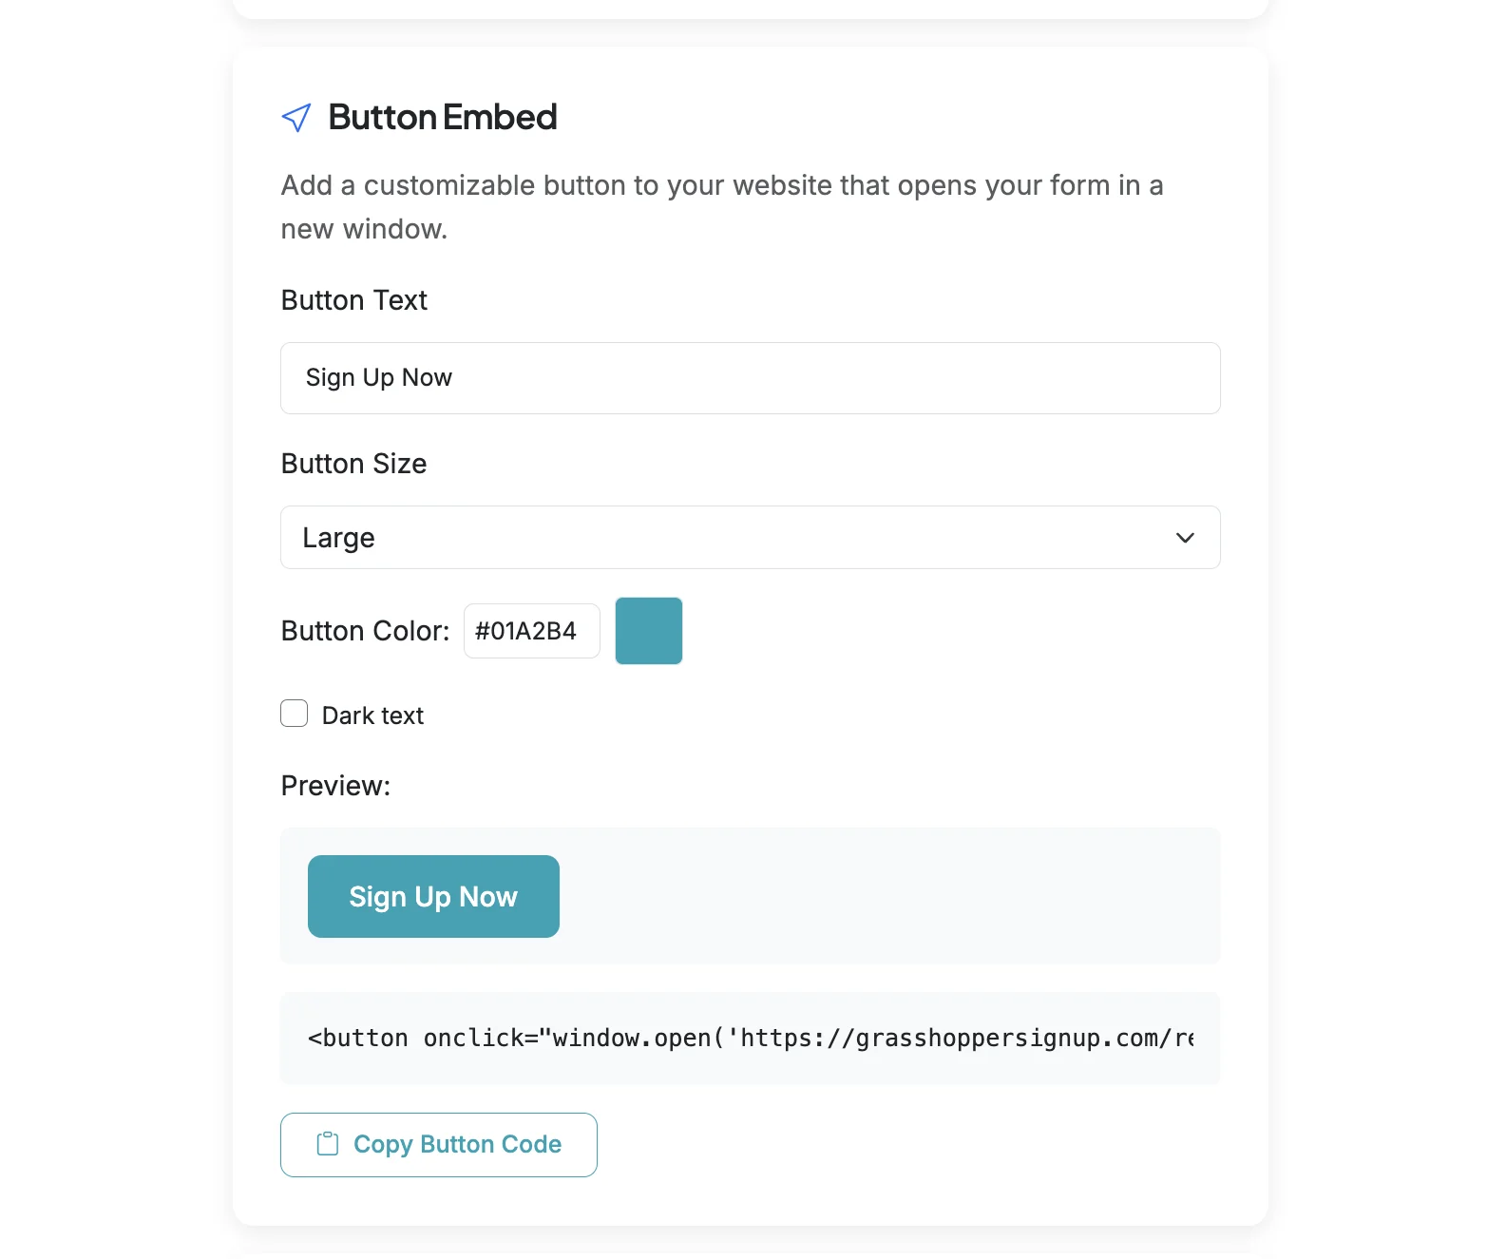Click the chevron on the Button Size selector

pyautogui.click(x=1184, y=538)
